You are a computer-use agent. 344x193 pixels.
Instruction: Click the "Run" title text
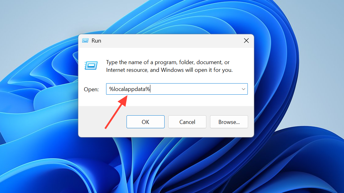point(96,41)
